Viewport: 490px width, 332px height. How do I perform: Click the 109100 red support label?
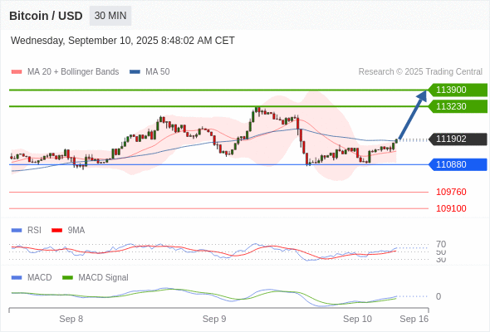451,208
